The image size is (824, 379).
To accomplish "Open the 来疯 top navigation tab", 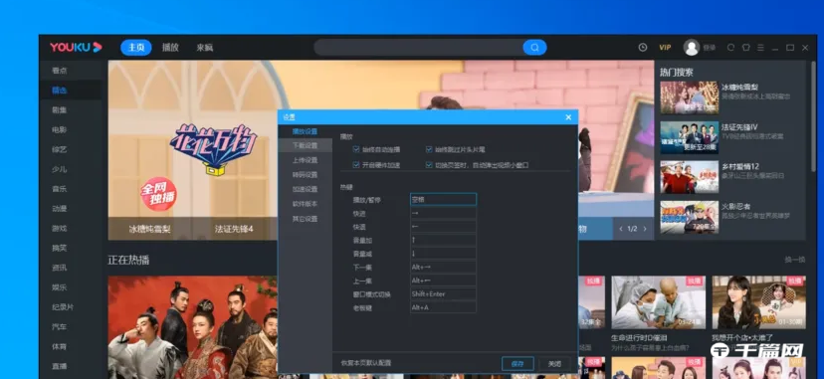I will [x=204, y=47].
